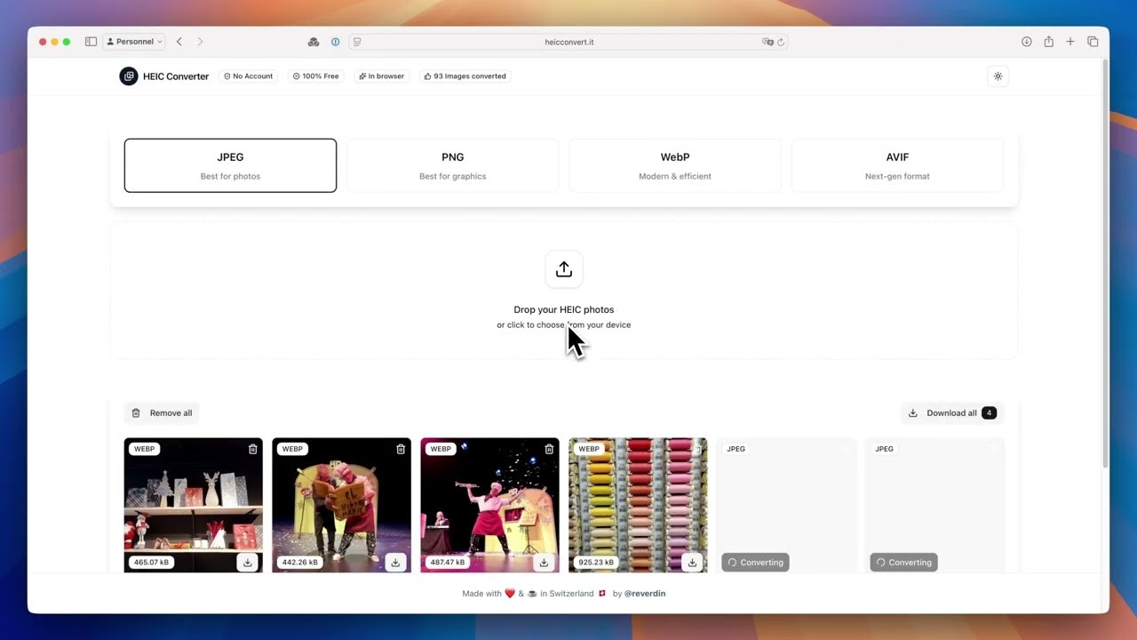The height and width of the screenshot is (640, 1137).
Task: Open the upload cloud icon in drop zone
Action: pyautogui.click(x=564, y=268)
